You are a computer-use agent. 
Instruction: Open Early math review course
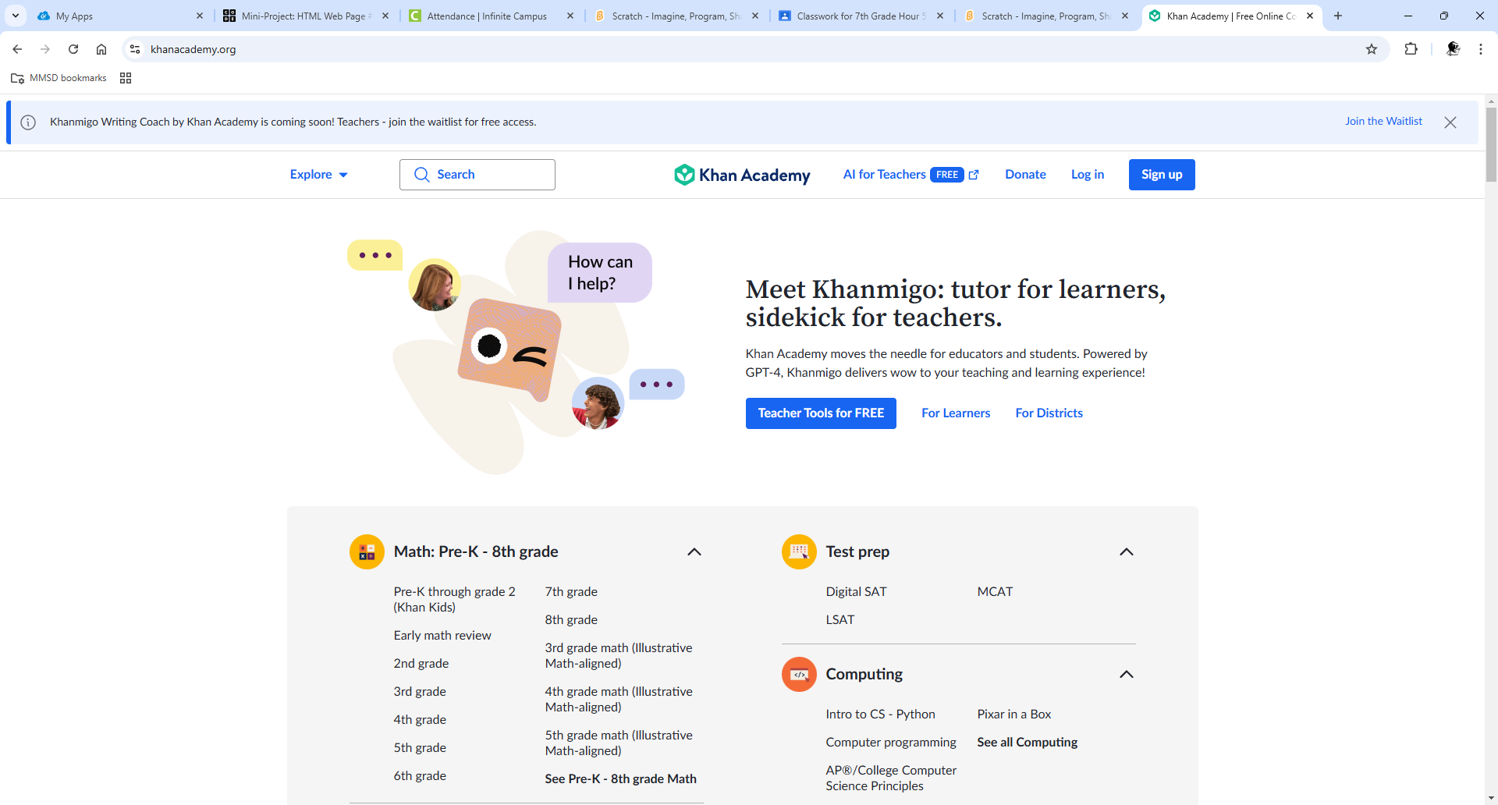[x=442, y=636]
